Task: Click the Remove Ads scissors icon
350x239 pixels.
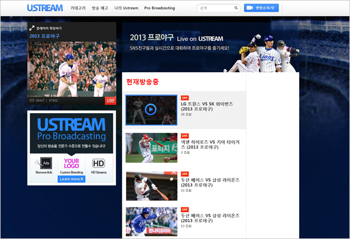Action: pos(44,163)
